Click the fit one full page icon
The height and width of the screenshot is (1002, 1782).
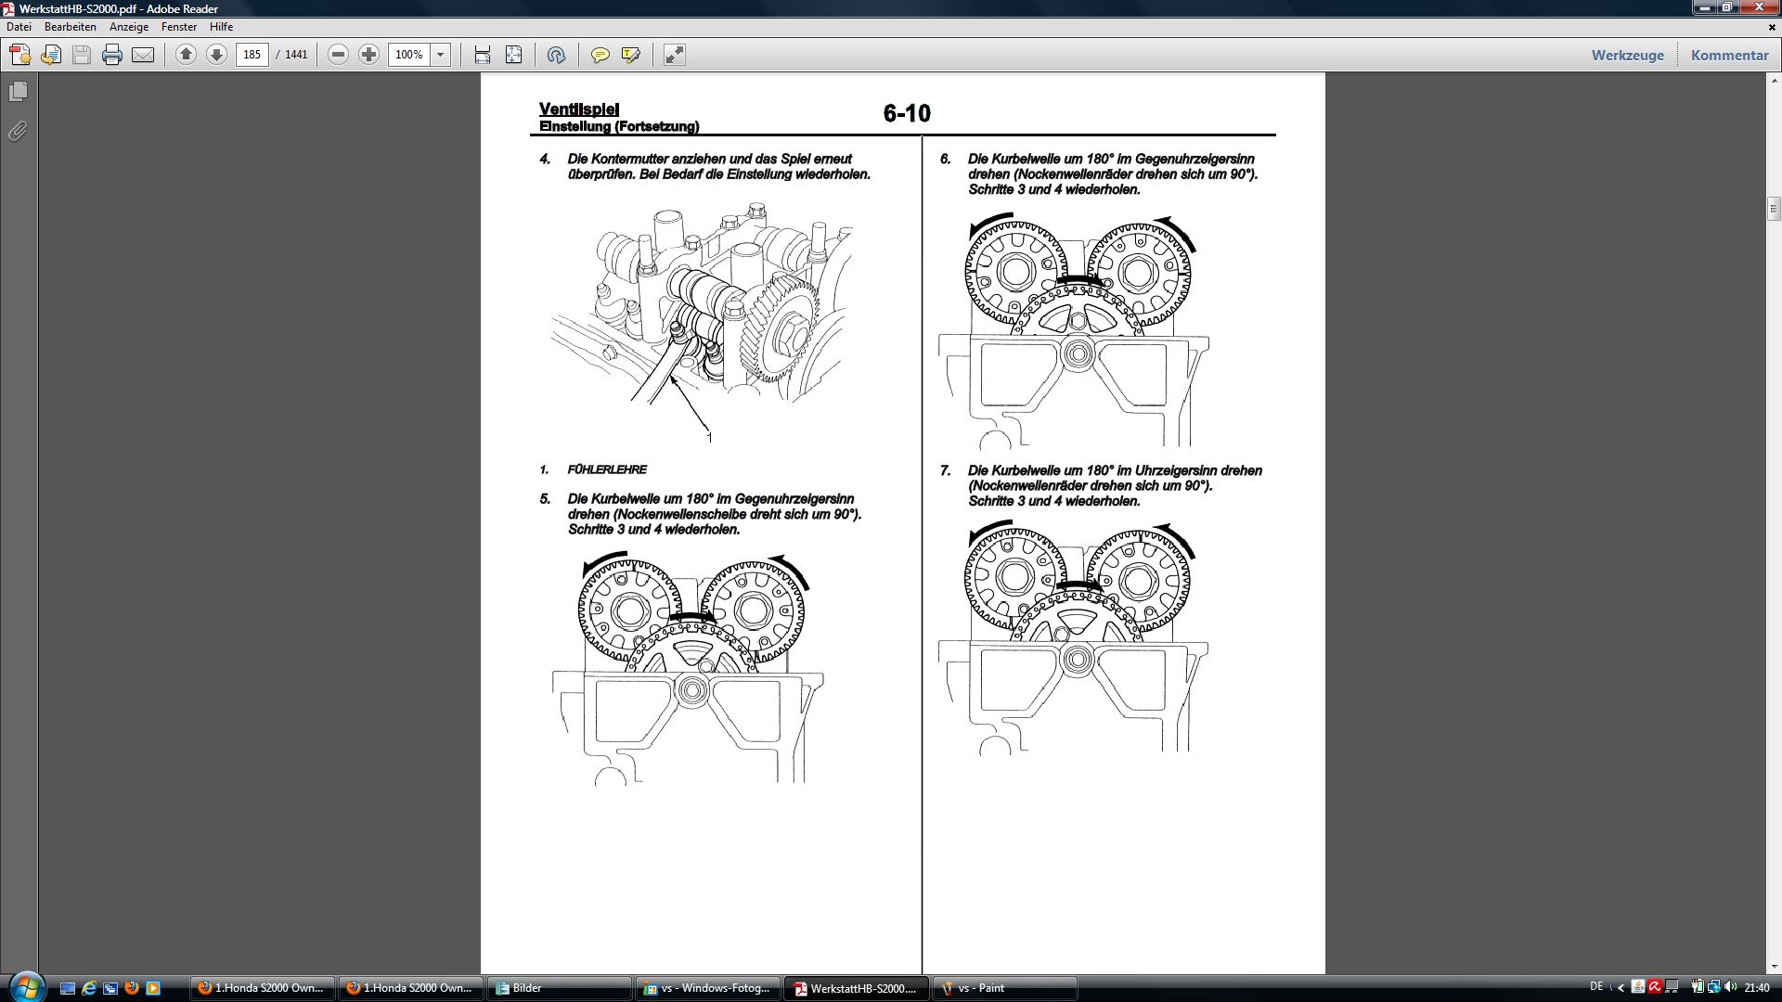pos(513,55)
